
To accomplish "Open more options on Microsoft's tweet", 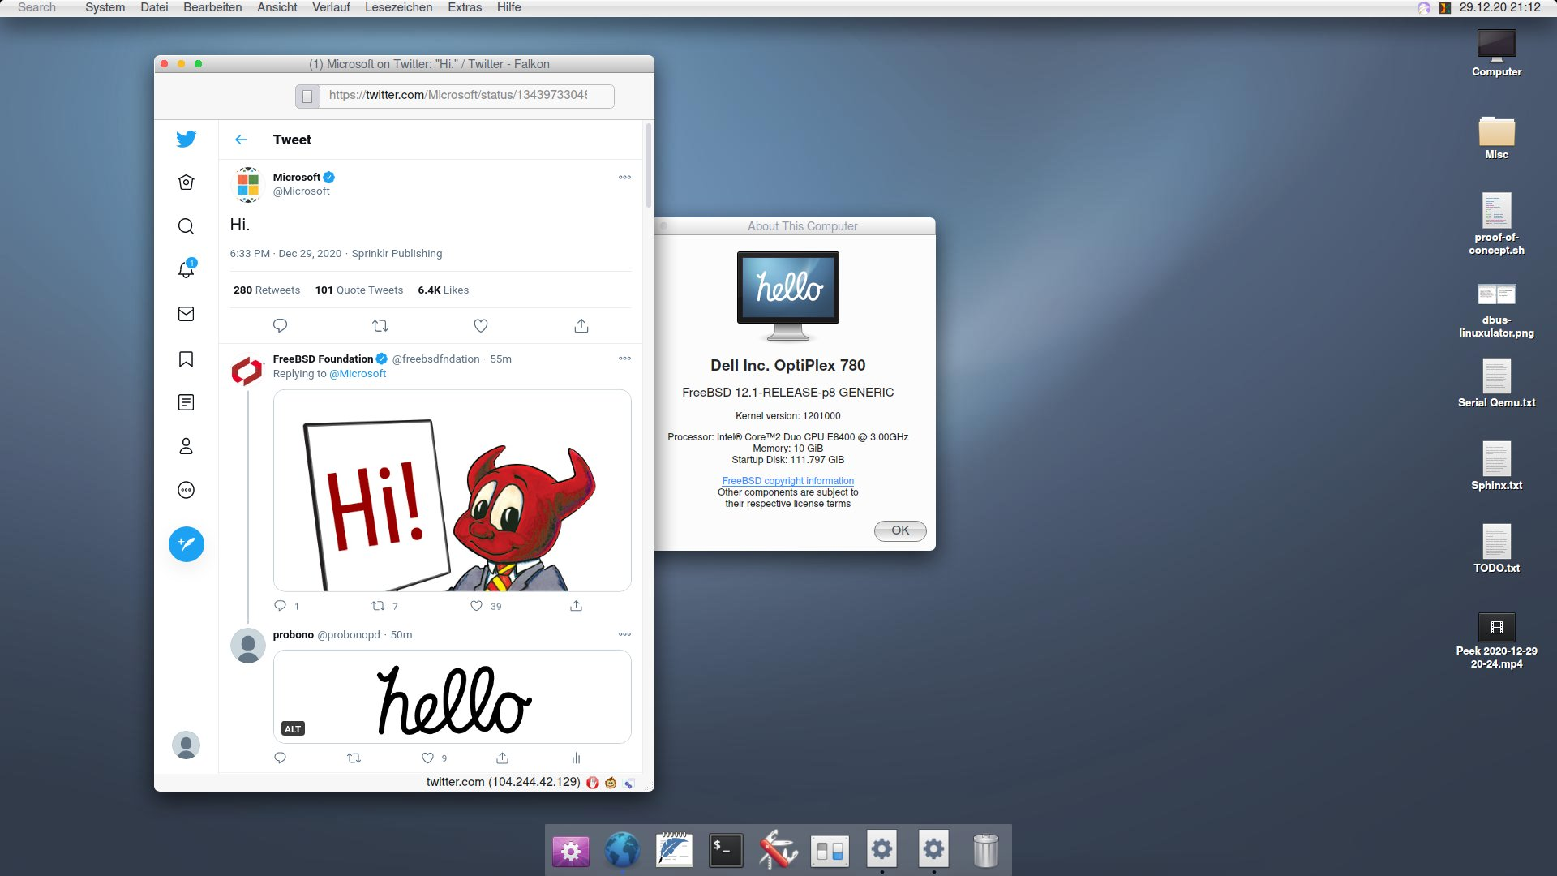I will coord(624,177).
